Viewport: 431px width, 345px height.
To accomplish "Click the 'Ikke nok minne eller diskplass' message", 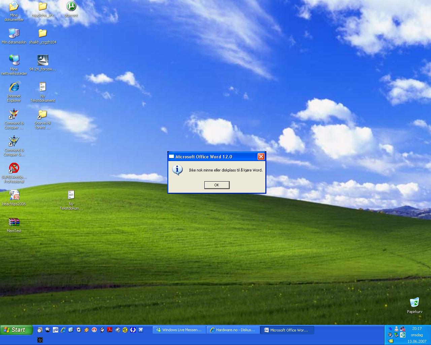I will pyautogui.click(x=226, y=170).
